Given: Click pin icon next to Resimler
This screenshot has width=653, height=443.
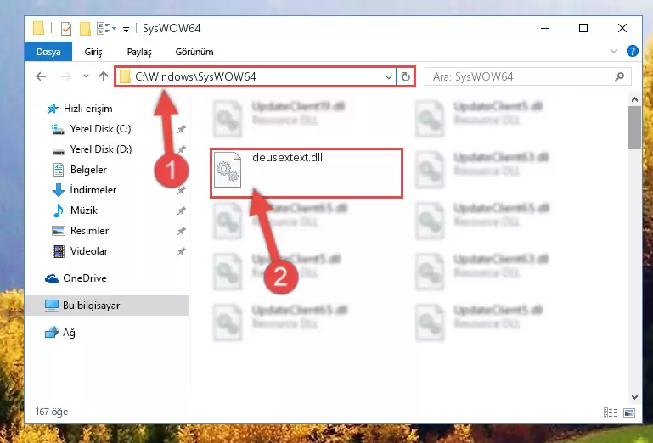Looking at the screenshot, I should coord(181,231).
